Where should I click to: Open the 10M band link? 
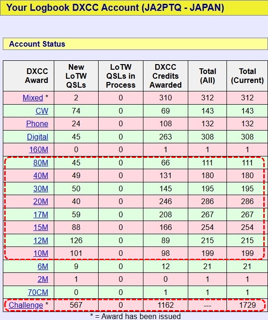pos(41,253)
